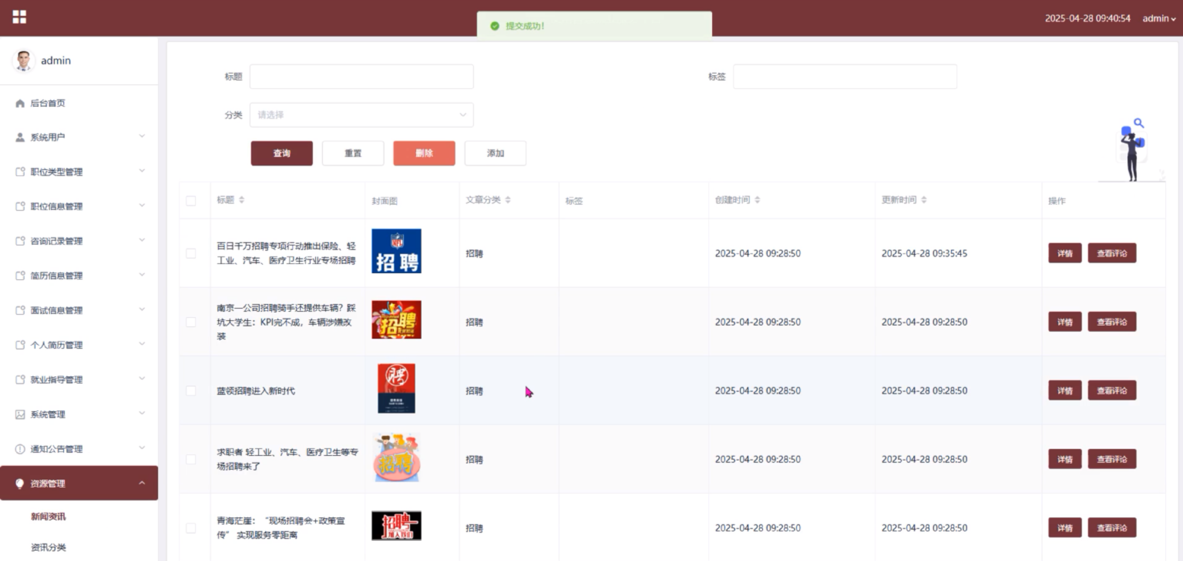This screenshot has width=1183, height=561.
Task: Open 新闻资讯 submenu item
Action: [48, 516]
